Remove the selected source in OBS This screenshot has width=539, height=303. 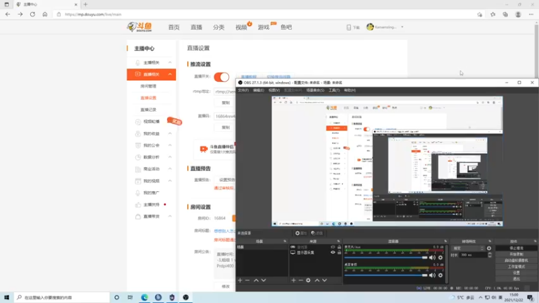point(300,280)
